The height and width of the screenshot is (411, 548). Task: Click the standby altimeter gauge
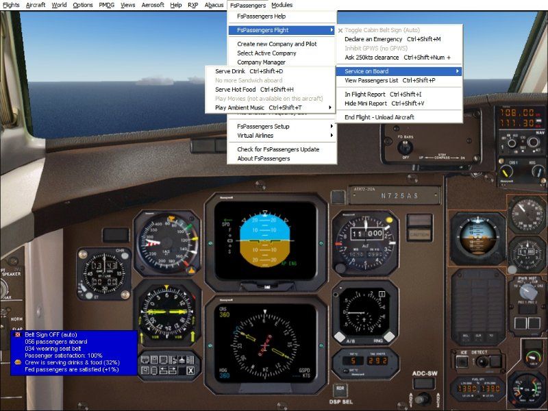[x=527, y=253]
